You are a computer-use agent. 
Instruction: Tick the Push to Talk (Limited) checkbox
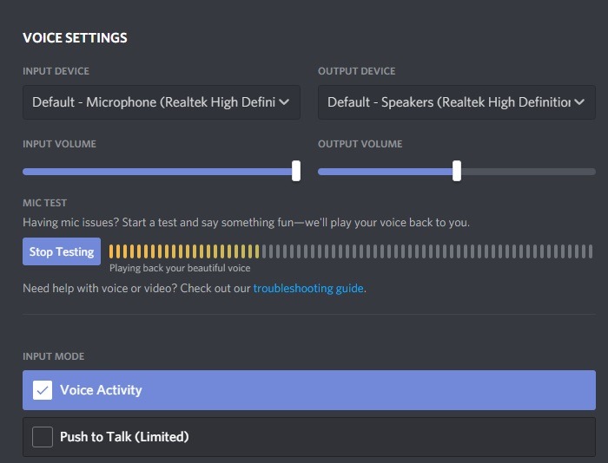(43, 437)
